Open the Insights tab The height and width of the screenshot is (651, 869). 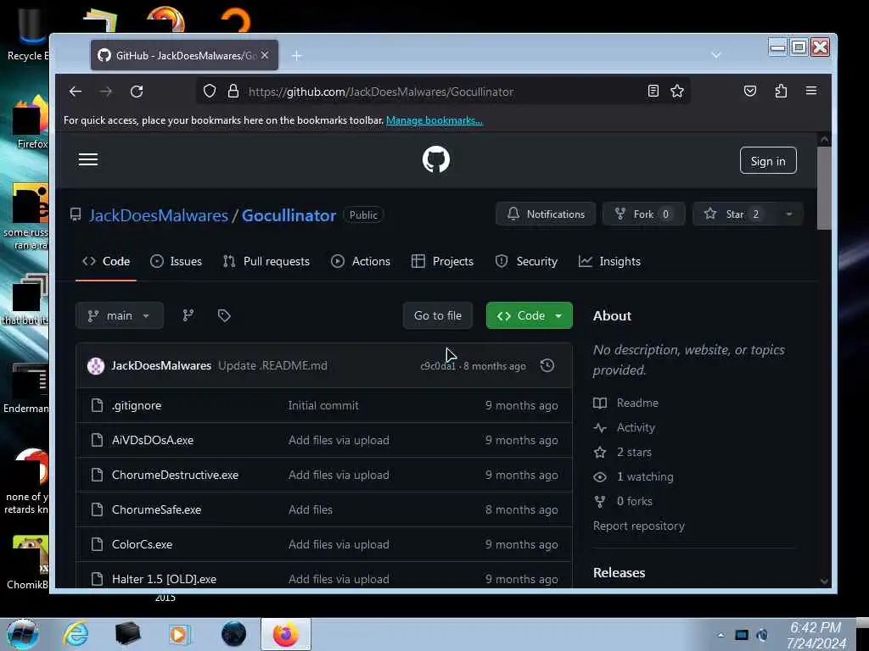609,261
